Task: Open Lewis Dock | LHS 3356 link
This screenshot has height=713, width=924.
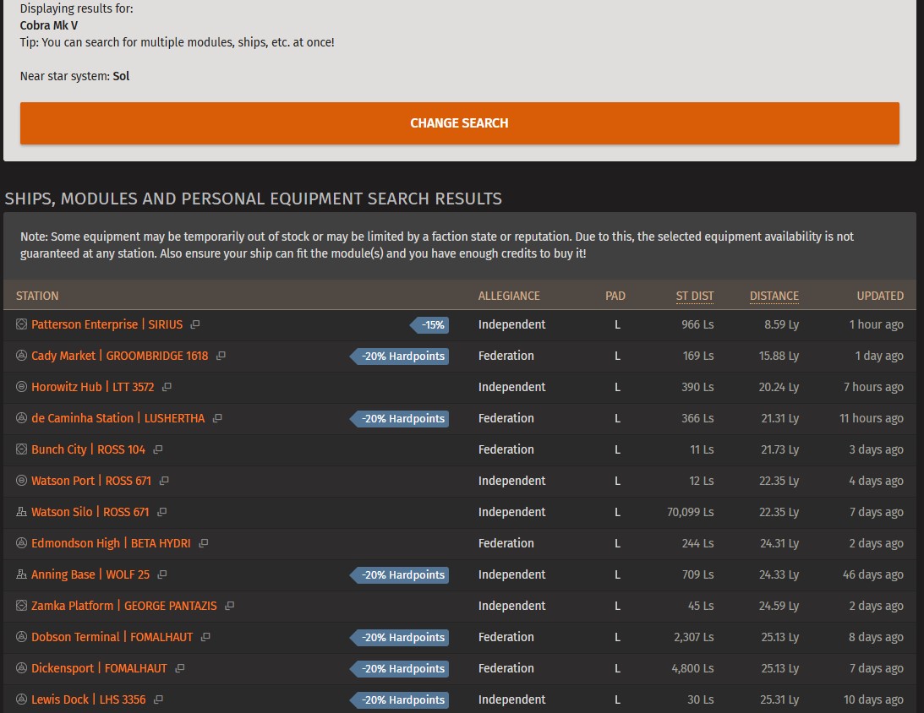Action: pyautogui.click(x=89, y=699)
